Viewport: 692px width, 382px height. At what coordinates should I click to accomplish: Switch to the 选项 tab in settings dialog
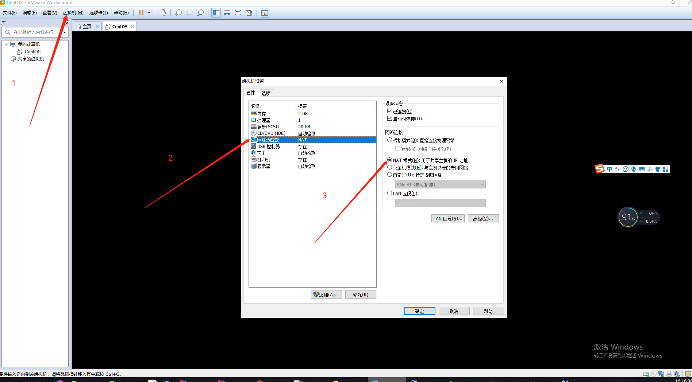(266, 93)
